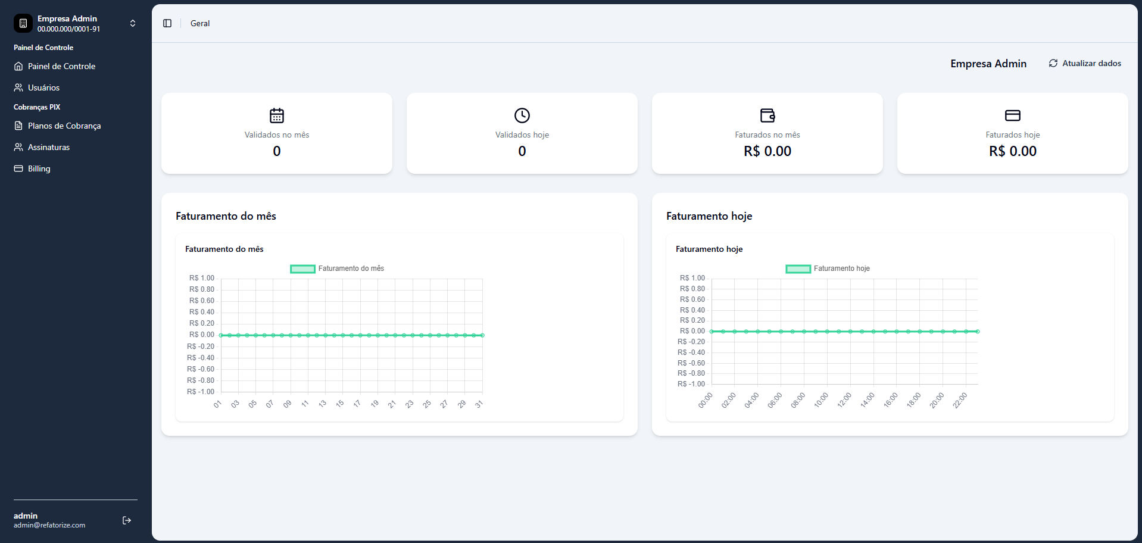Click the Cobranças PIX section header
Screen dimensions: 1142x543
coord(37,107)
